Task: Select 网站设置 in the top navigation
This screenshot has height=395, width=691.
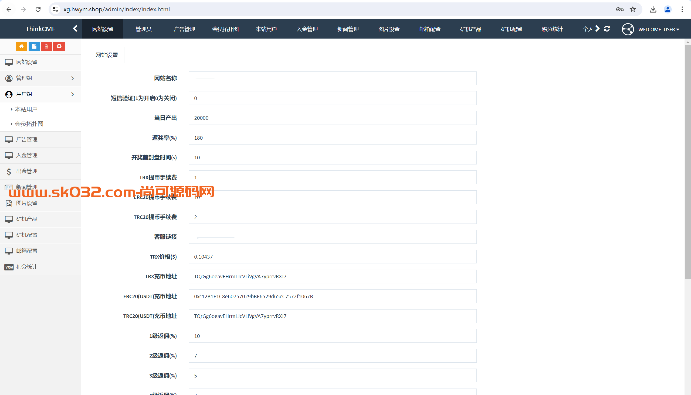Action: (103, 29)
